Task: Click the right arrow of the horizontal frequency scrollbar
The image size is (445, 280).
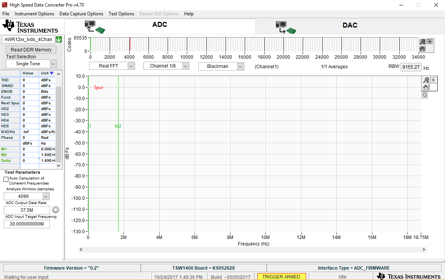Action: point(424,249)
